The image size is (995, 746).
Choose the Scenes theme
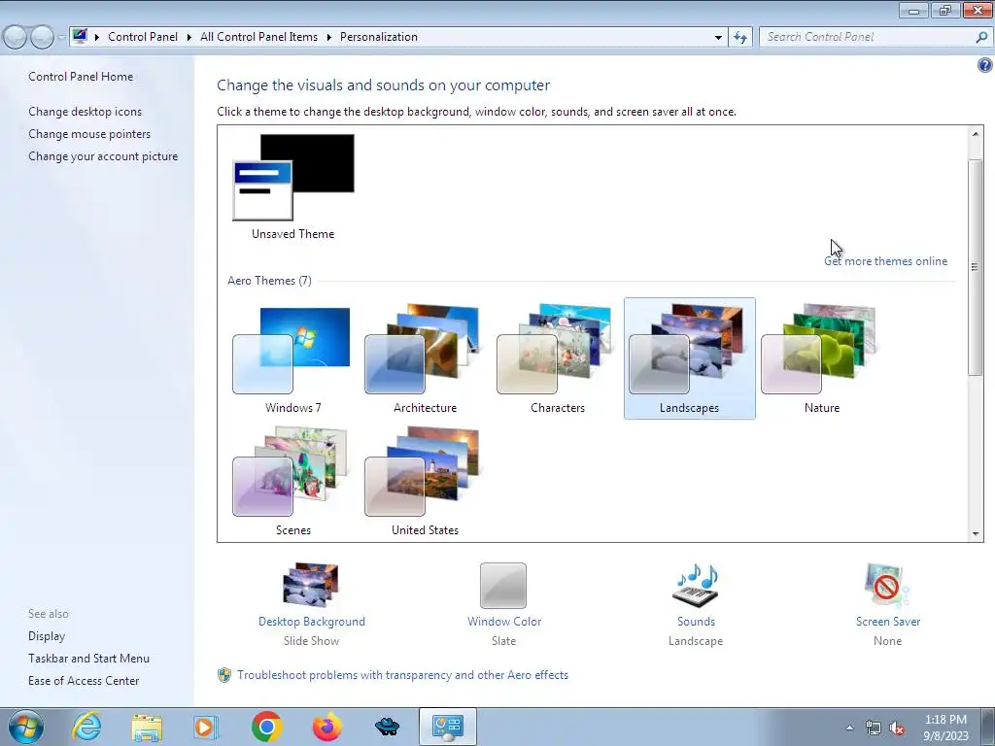click(x=292, y=472)
